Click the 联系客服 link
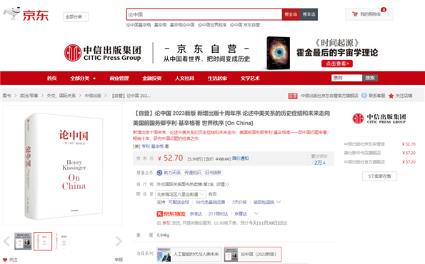The width and height of the screenshot is (425, 264). click(x=376, y=96)
